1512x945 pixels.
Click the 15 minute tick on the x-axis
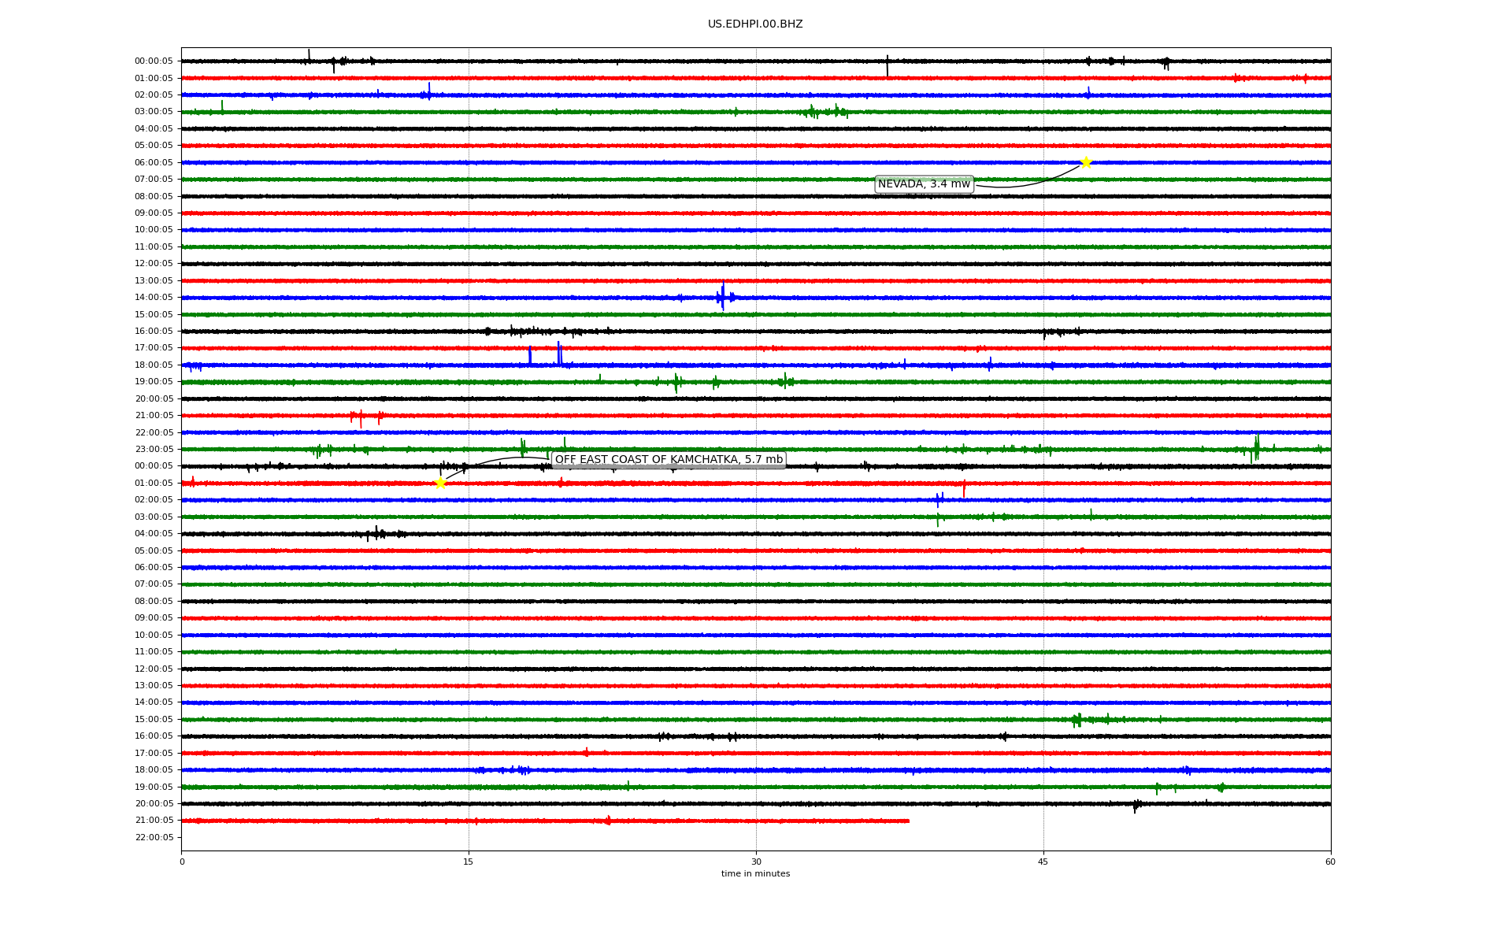coord(469,862)
